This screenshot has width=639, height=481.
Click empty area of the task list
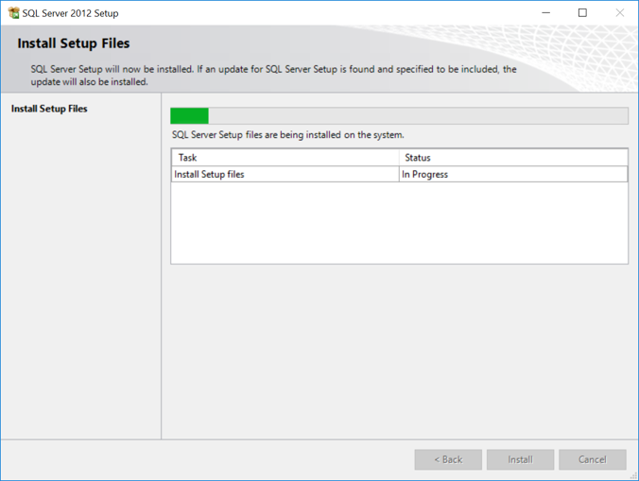click(x=397, y=222)
